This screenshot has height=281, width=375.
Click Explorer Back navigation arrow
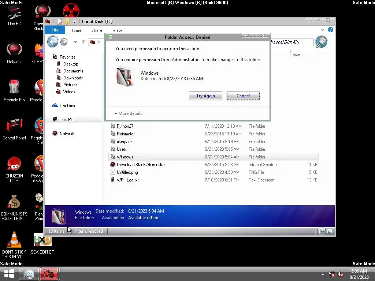(x=53, y=42)
